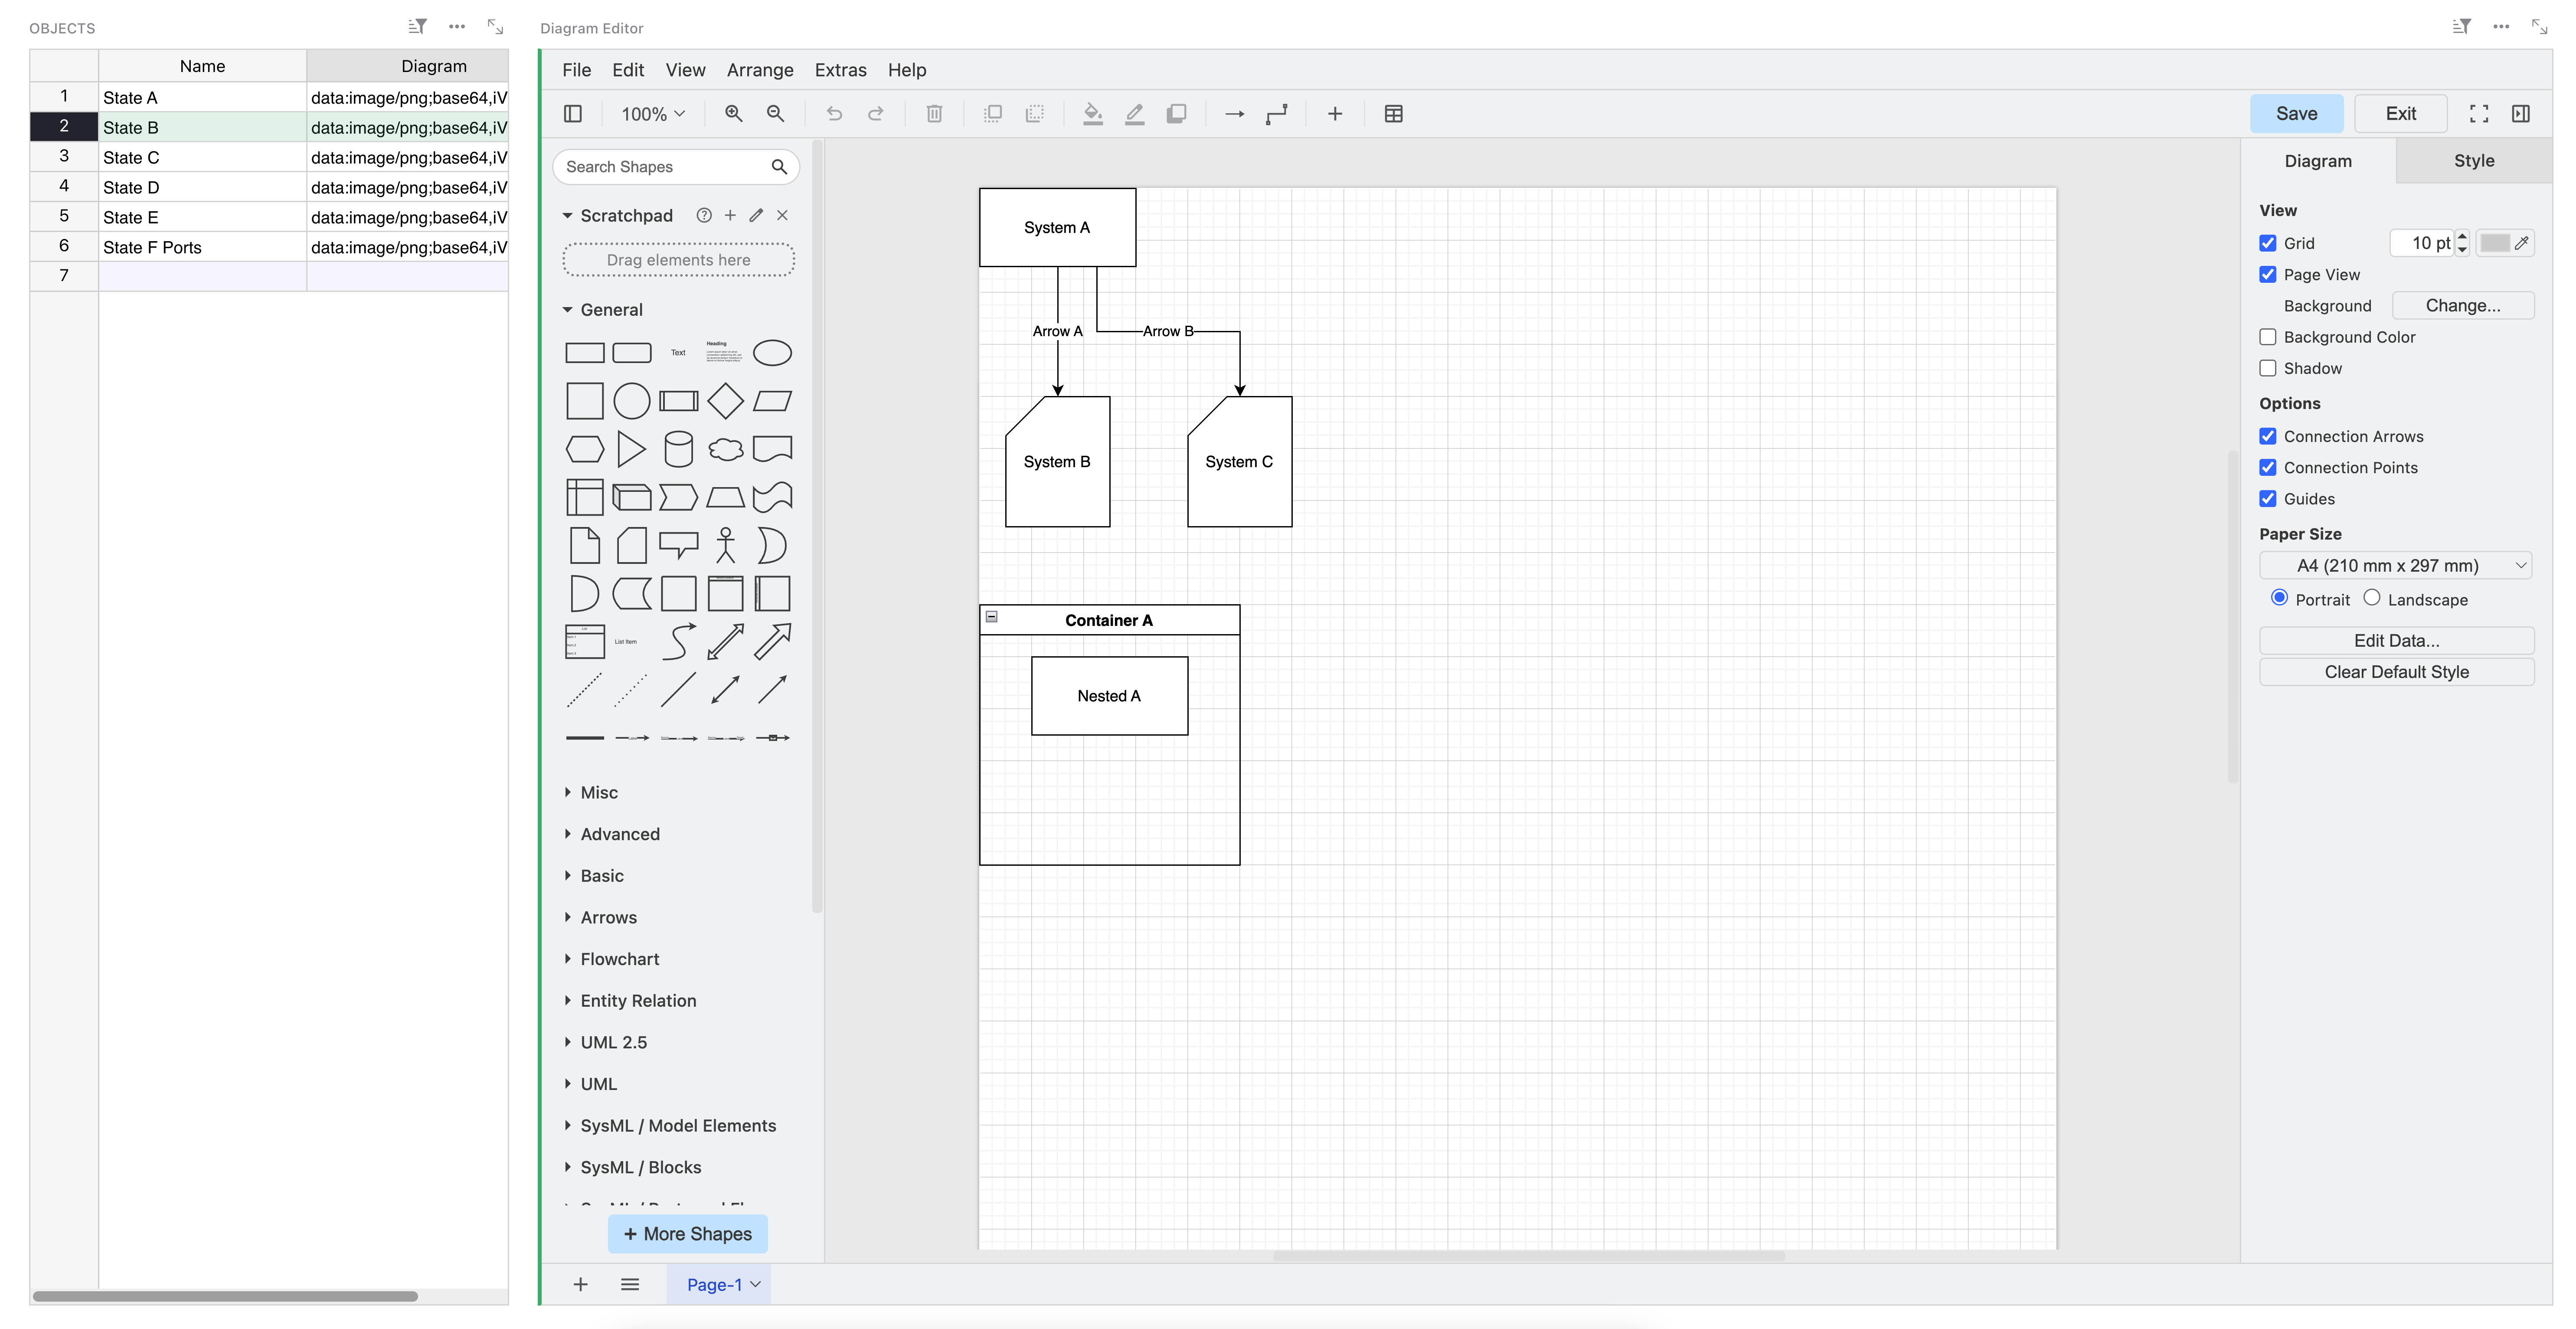The height and width of the screenshot is (1329, 2576).
Task: Open the Arrange menu
Action: point(760,70)
